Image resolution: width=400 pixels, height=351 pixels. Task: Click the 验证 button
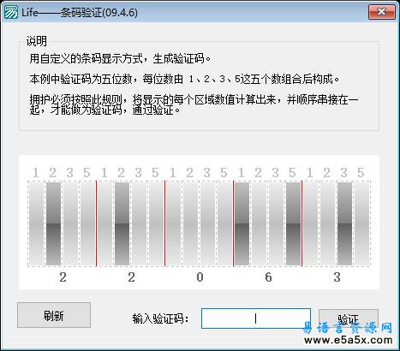(x=349, y=318)
